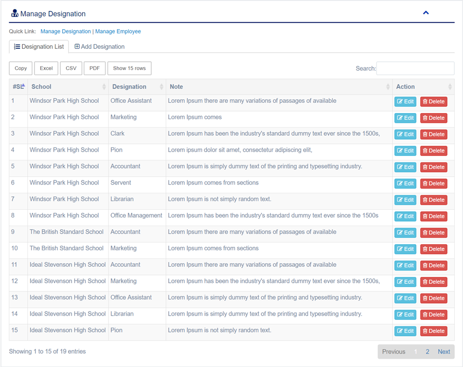Delete the Servent designation row
The width and height of the screenshot is (463, 367).
pyautogui.click(x=434, y=183)
